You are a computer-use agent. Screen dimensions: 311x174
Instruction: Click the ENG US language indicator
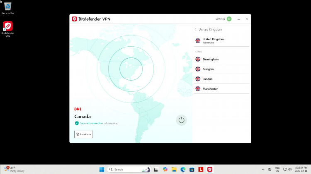pyautogui.click(x=277, y=169)
